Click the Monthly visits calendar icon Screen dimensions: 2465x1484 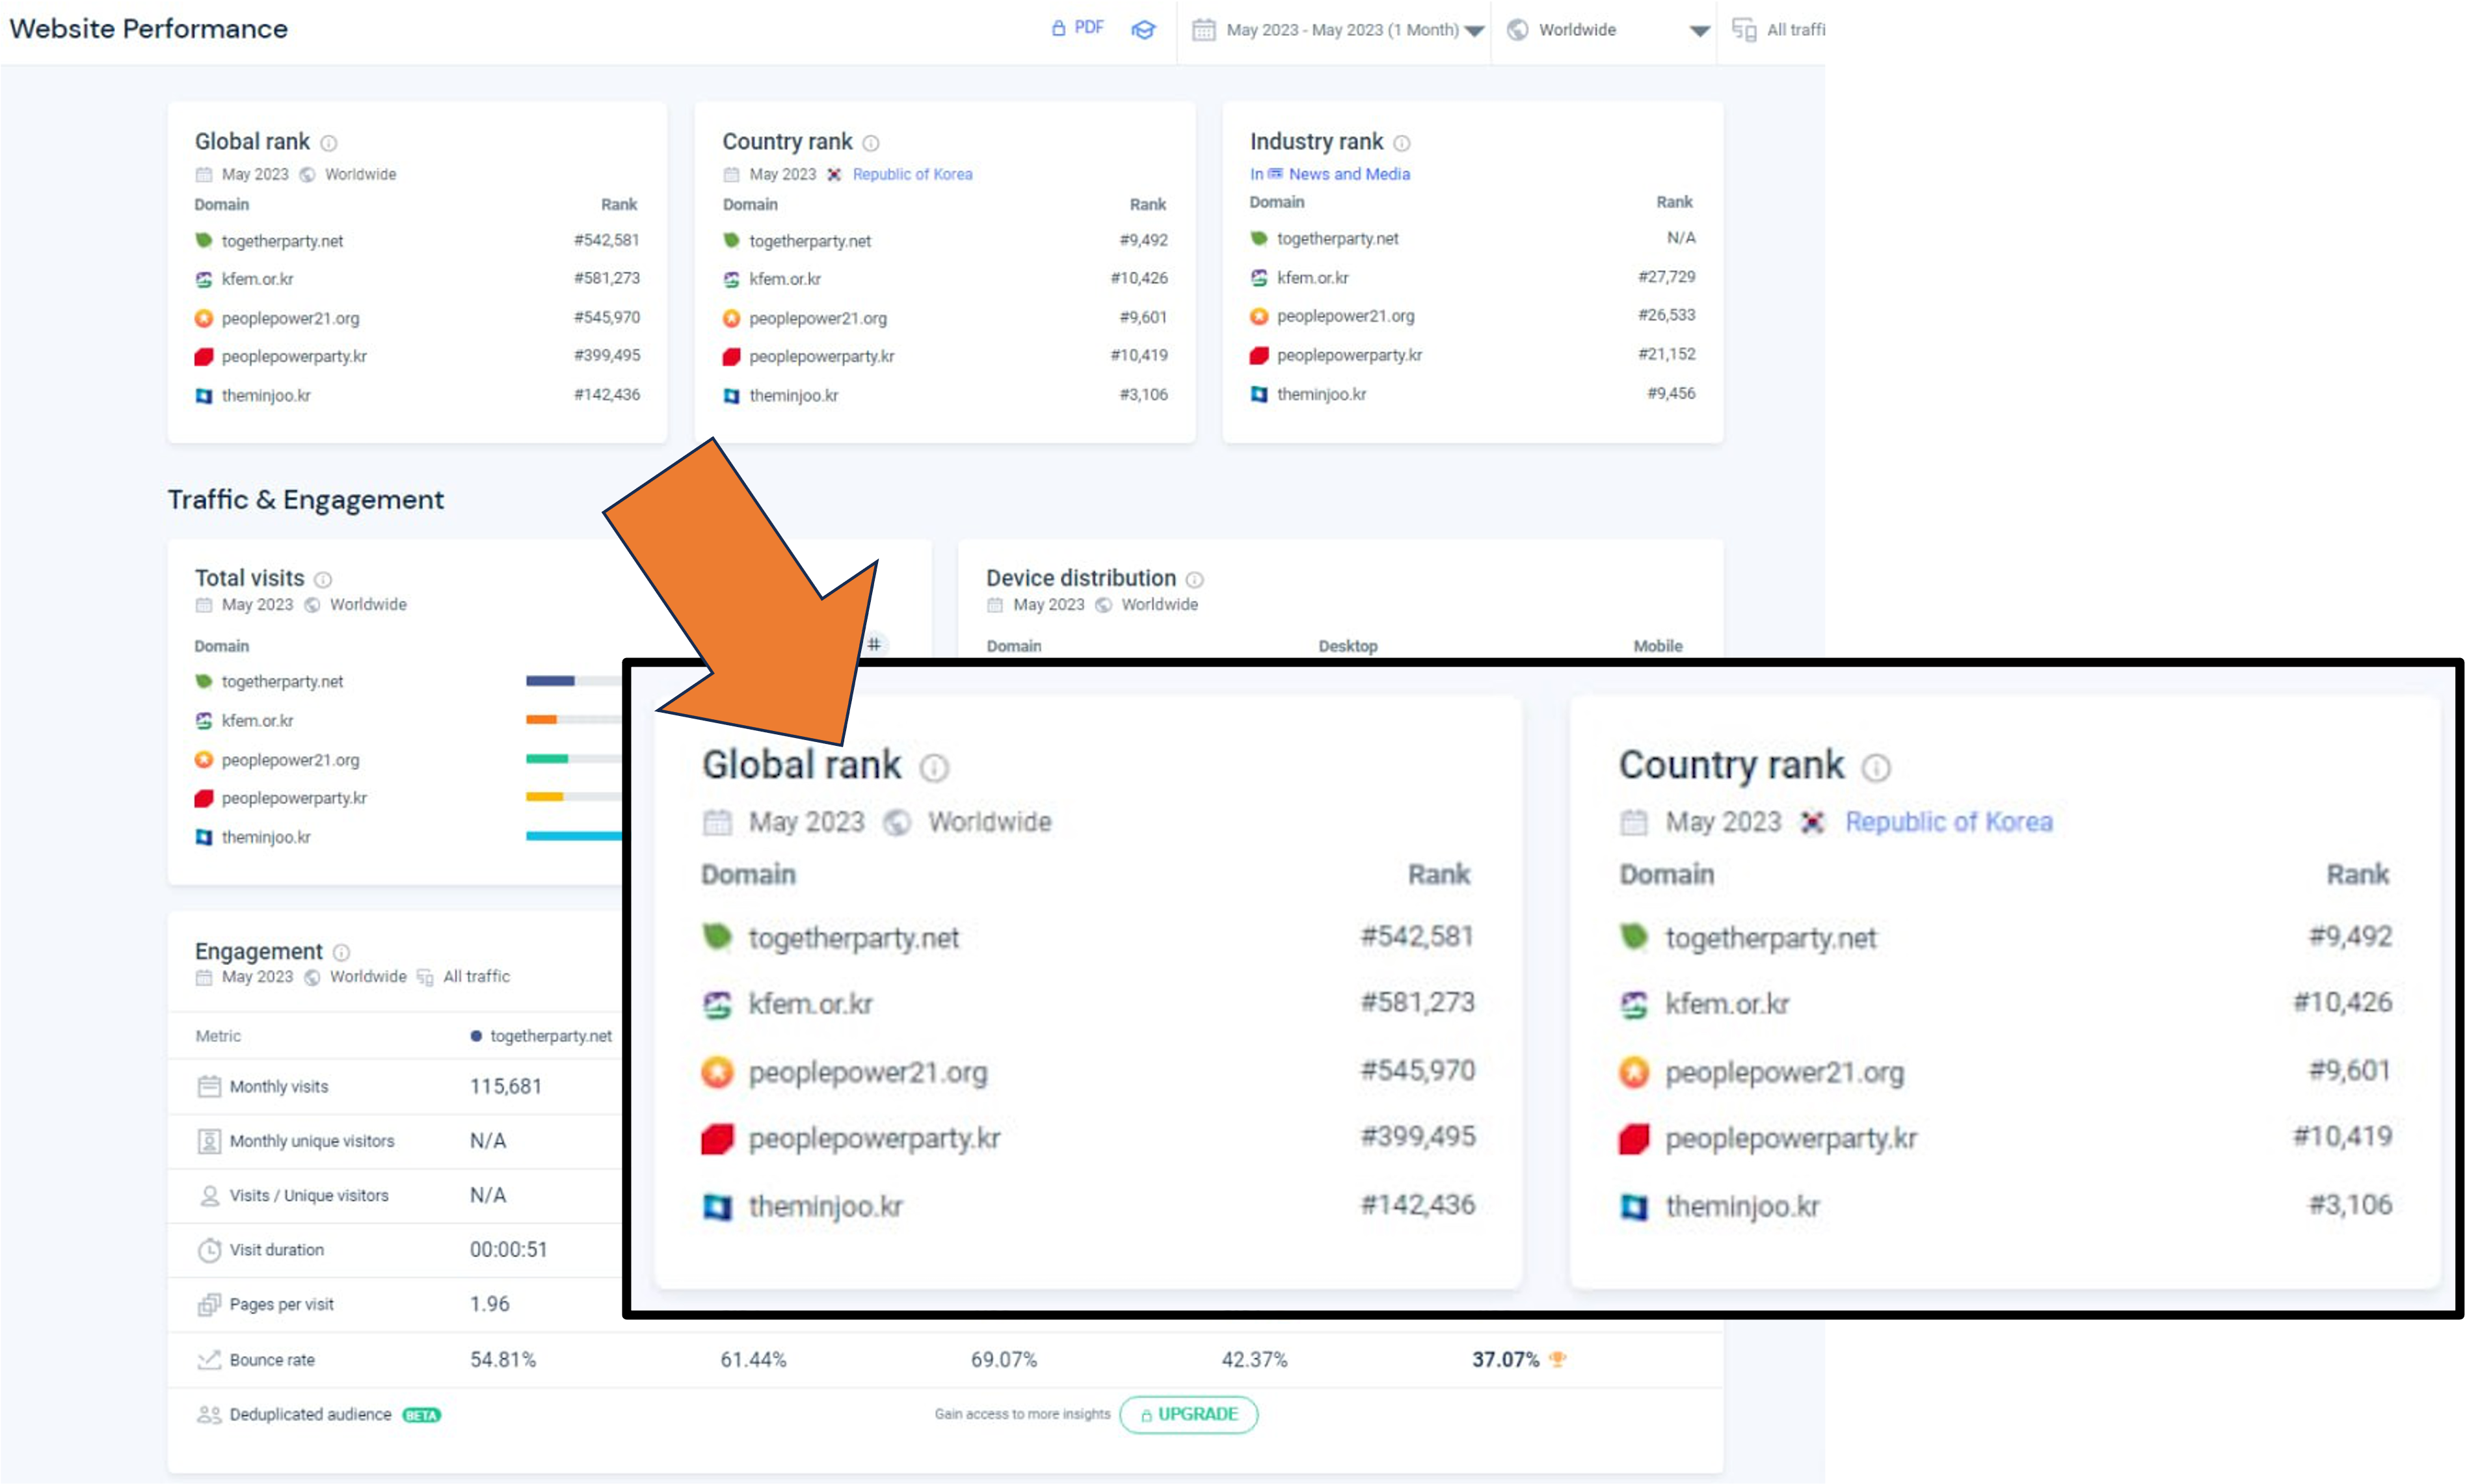pyautogui.click(x=208, y=1086)
